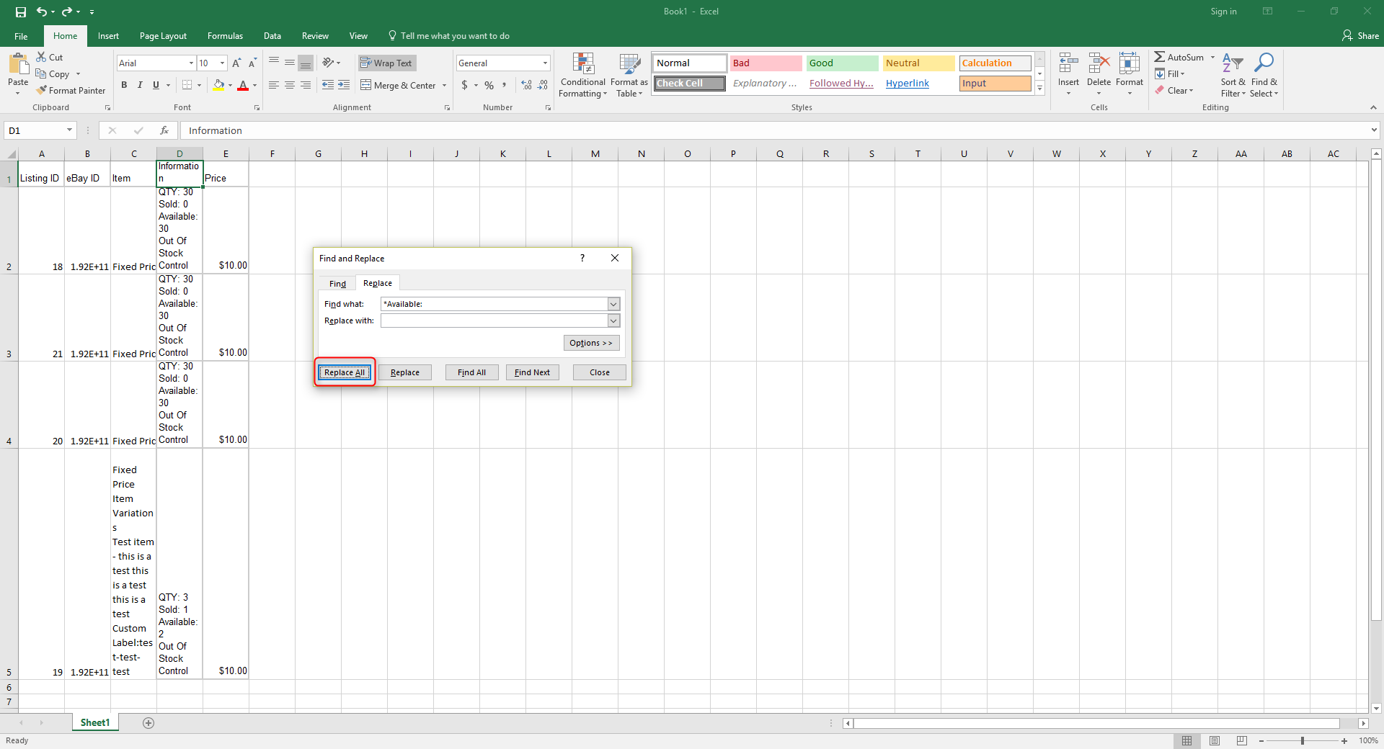Screen dimensions: 1384x749
Task: Open the font size dropdown
Action: (x=222, y=63)
